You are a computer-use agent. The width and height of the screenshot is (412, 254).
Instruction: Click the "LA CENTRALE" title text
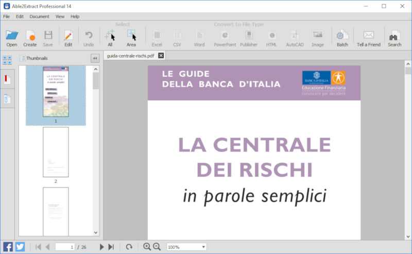pos(254,145)
